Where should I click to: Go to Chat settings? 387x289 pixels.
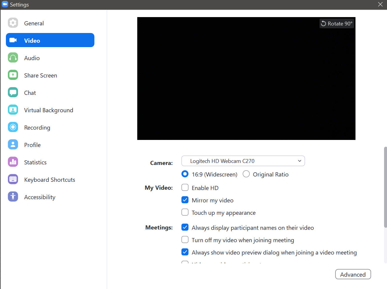[50, 93]
